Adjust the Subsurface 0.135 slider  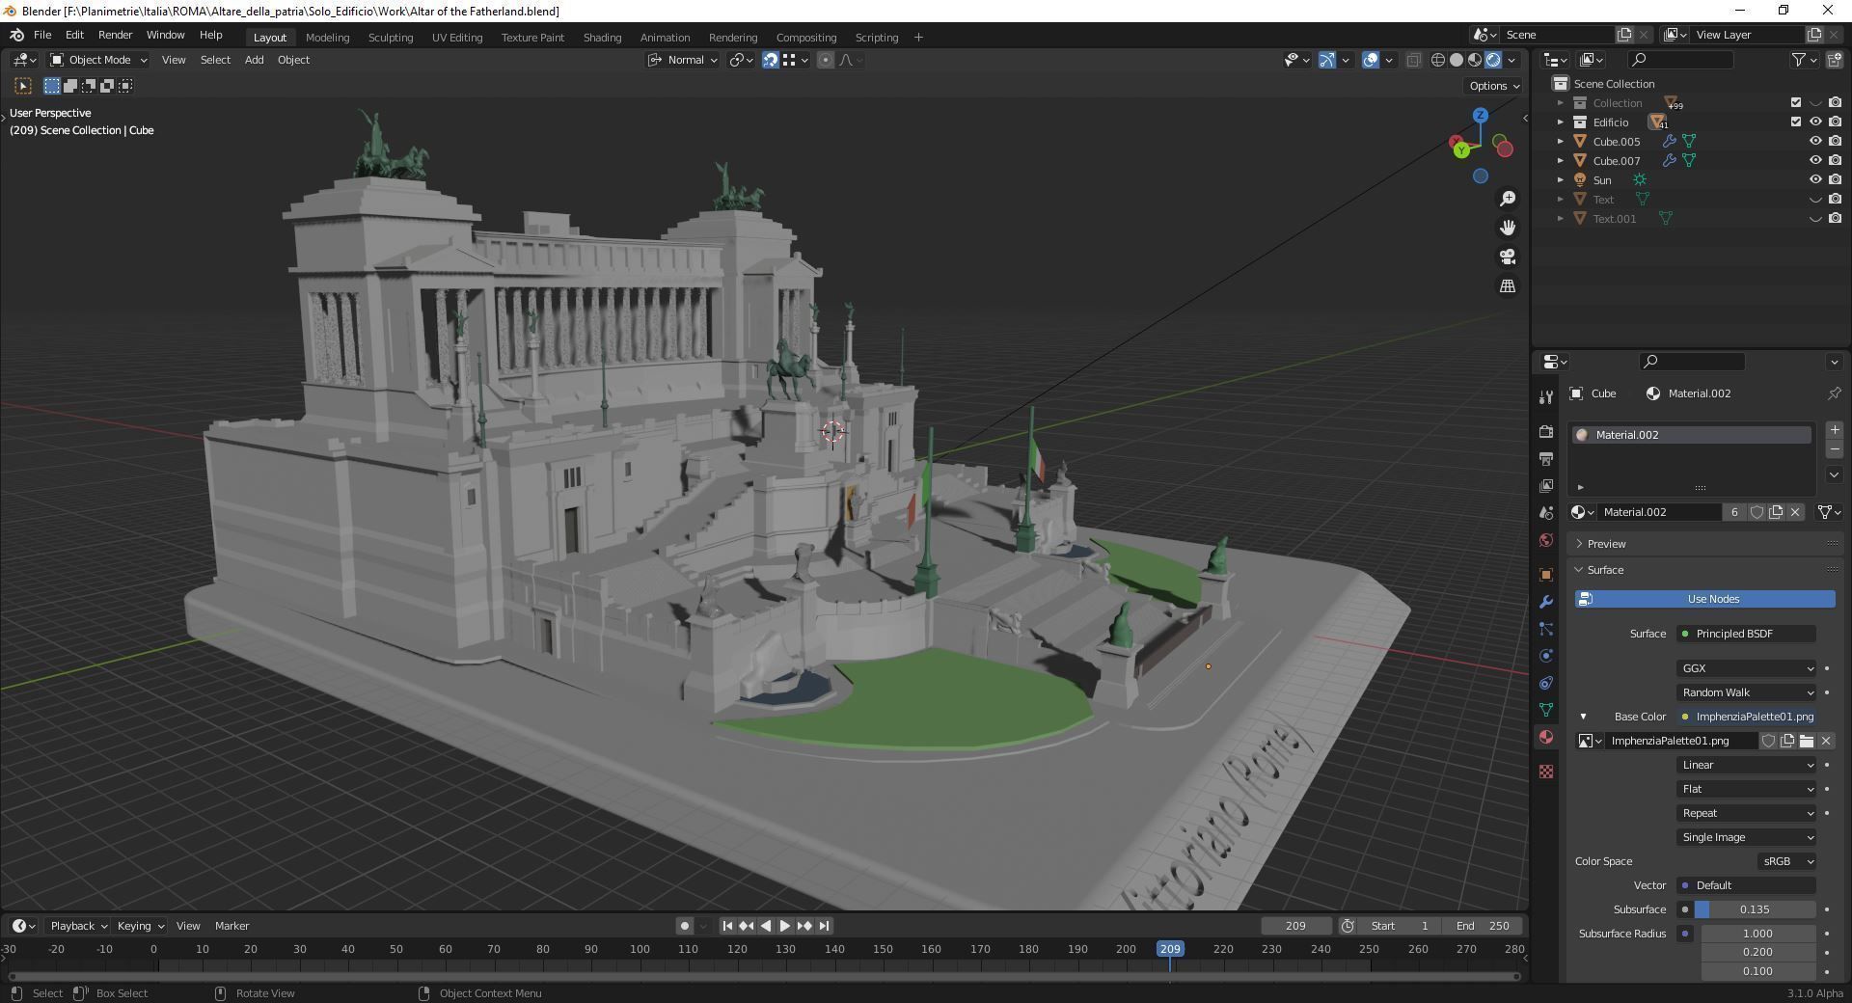point(1755,909)
